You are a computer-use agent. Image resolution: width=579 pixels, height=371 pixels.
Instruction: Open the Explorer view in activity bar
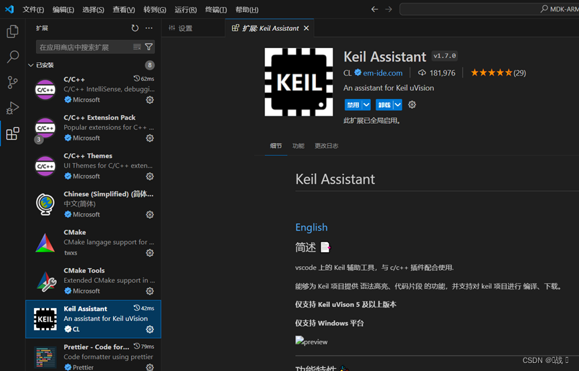click(x=13, y=31)
